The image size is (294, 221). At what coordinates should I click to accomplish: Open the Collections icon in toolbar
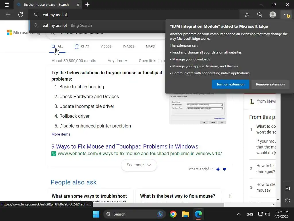point(260,15)
